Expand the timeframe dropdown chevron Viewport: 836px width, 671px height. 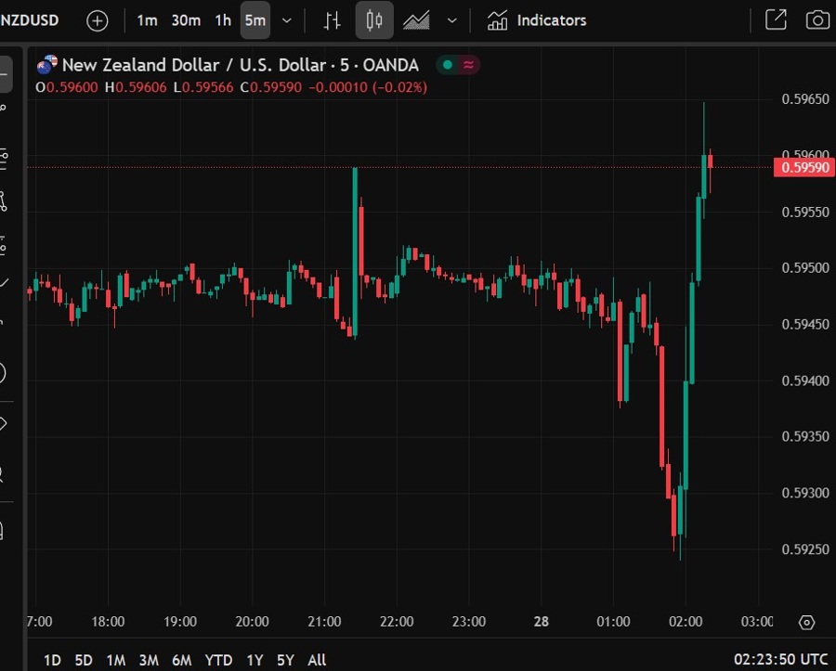[286, 19]
